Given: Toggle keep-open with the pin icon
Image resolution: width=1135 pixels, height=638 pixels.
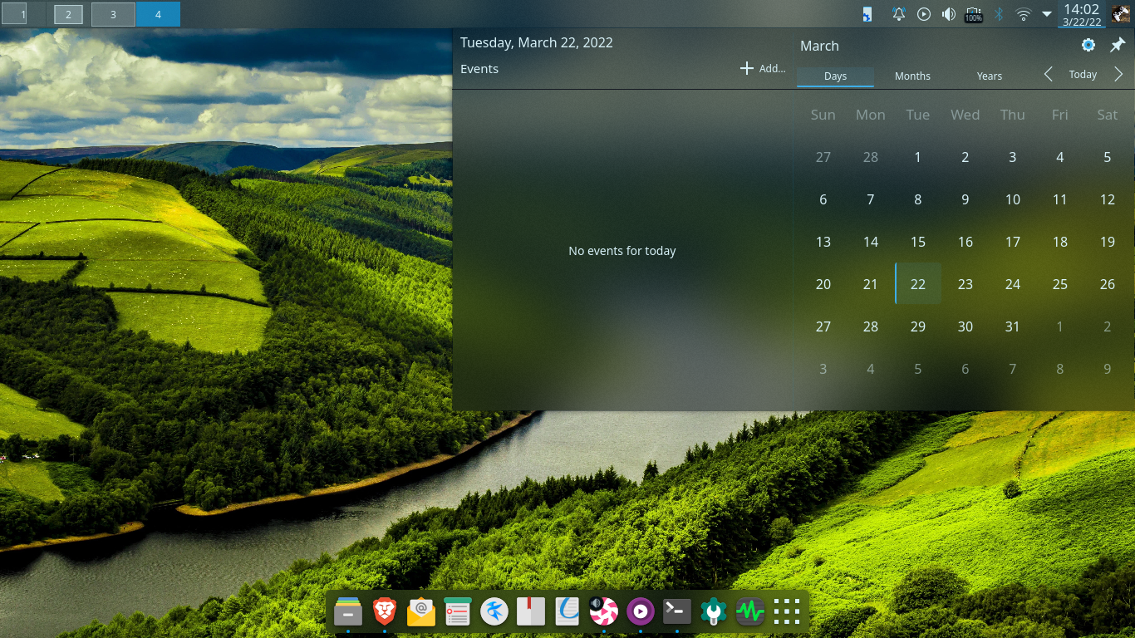Looking at the screenshot, I should [1118, 45].
